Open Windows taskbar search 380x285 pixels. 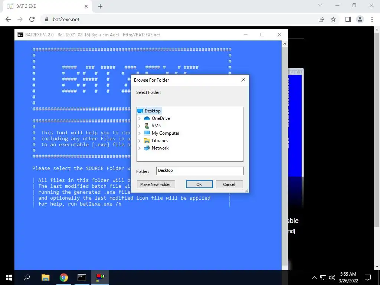(x=27, y=278)
